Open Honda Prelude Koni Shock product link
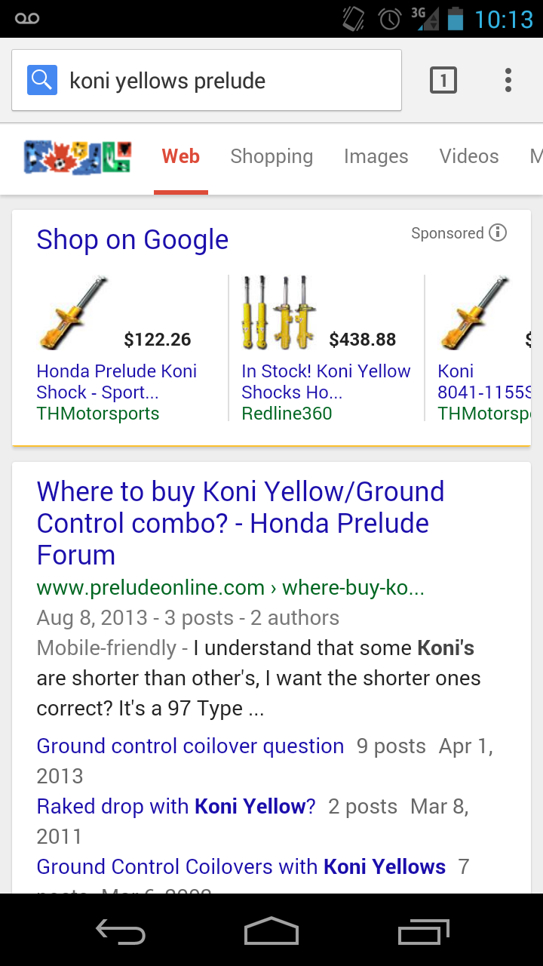Viewport: 543px width, 966px height. click(117, 381)
